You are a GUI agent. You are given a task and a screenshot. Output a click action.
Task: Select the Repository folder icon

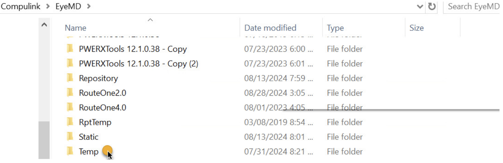tap(70, 78)
